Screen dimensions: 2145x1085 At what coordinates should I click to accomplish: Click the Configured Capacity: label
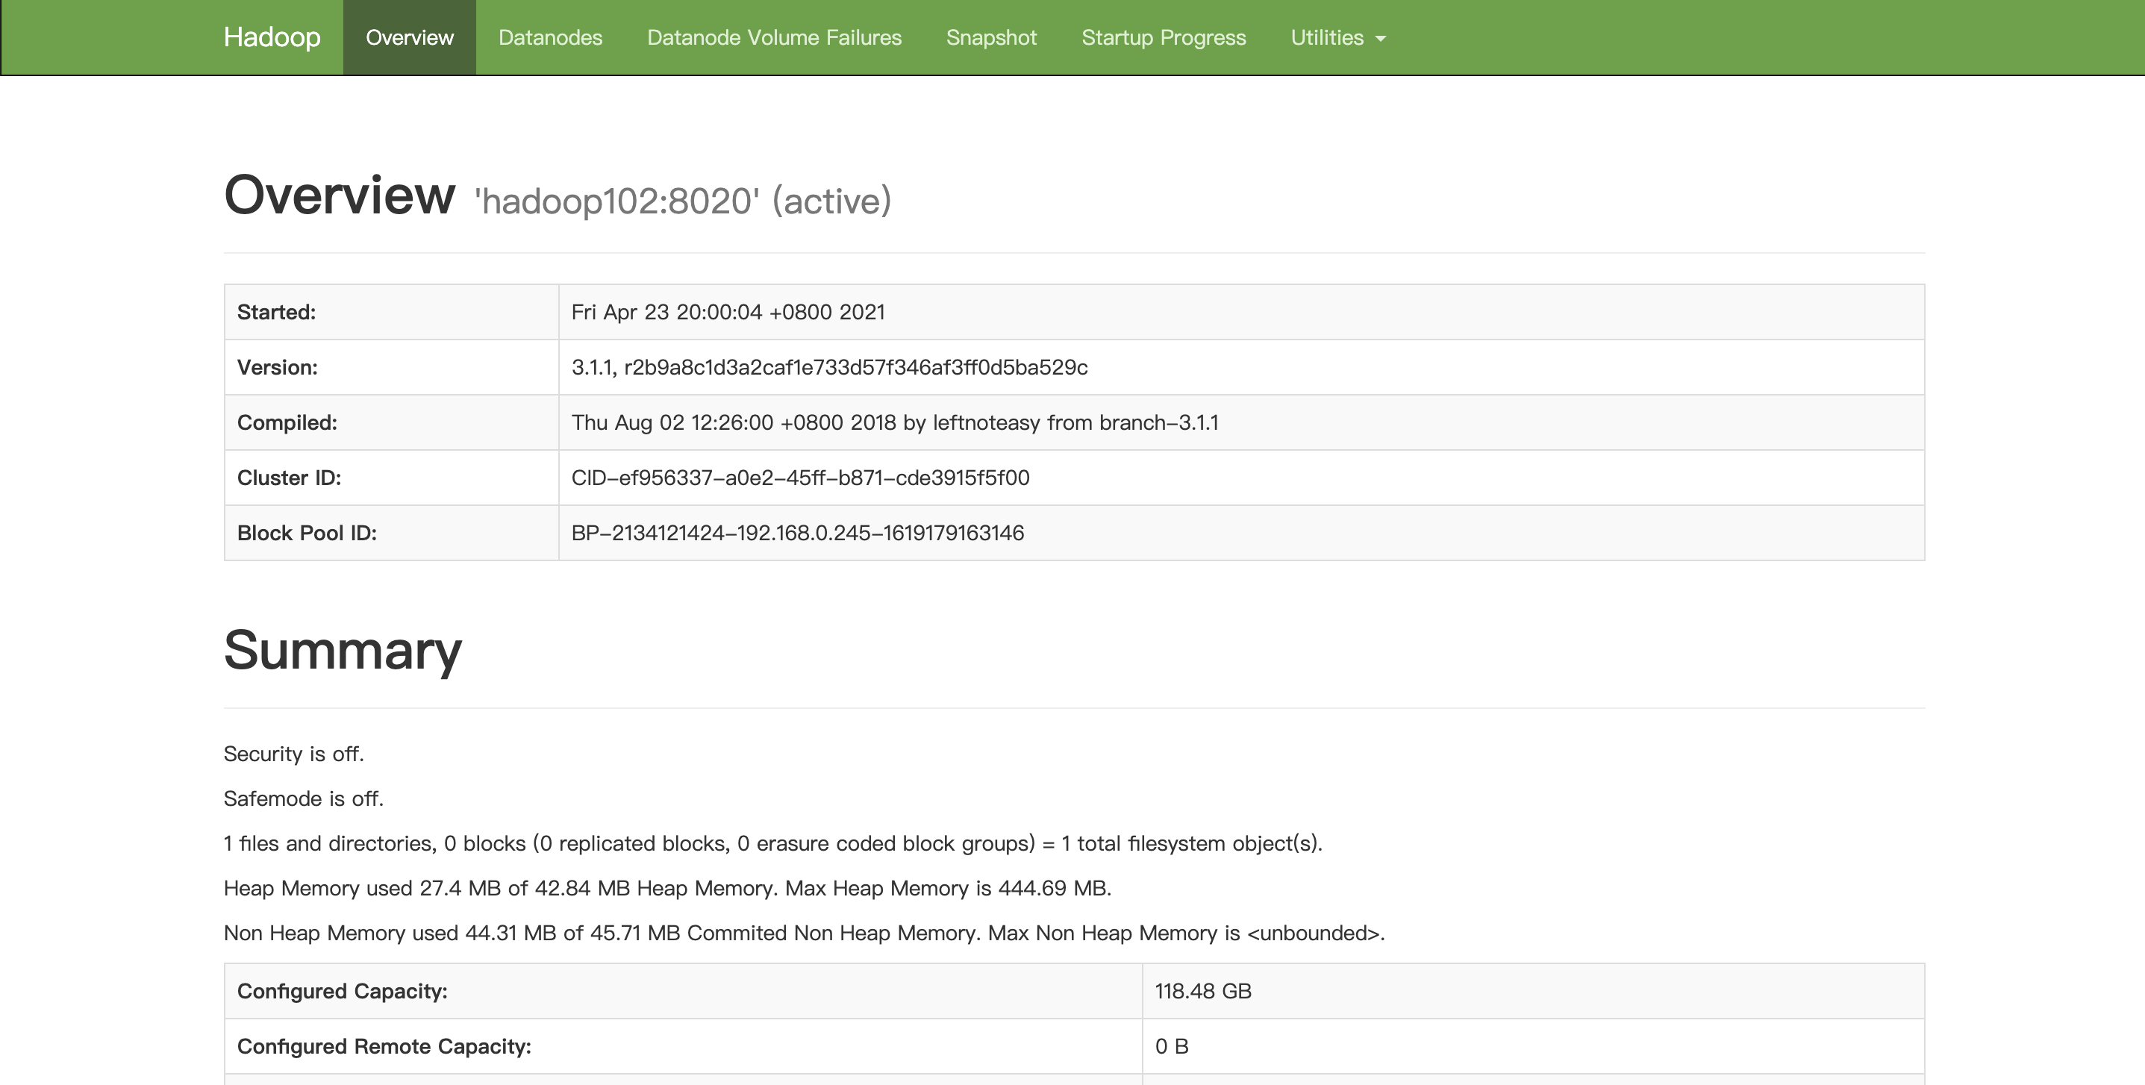click(x=343, y=991)
